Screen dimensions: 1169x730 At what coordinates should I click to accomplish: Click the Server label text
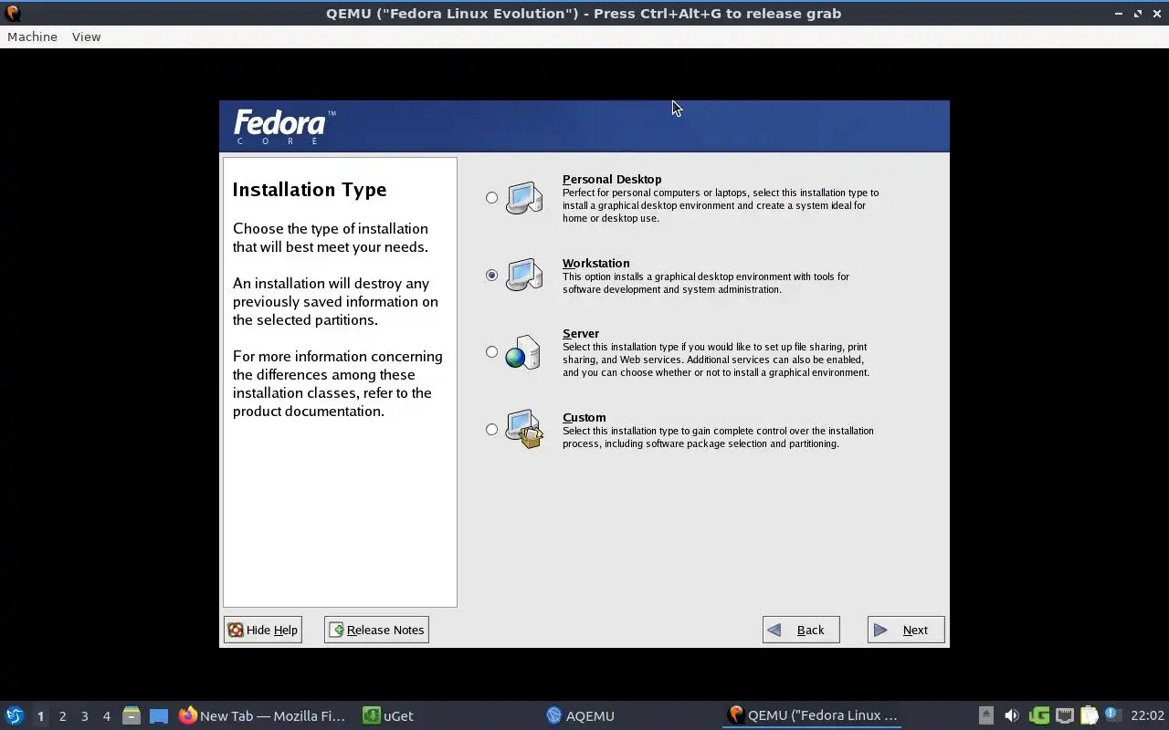[581, 333]
